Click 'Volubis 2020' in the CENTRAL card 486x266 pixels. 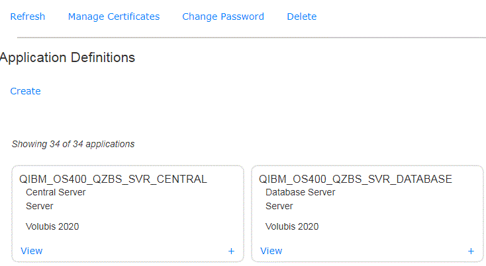(x=52, y=226)
